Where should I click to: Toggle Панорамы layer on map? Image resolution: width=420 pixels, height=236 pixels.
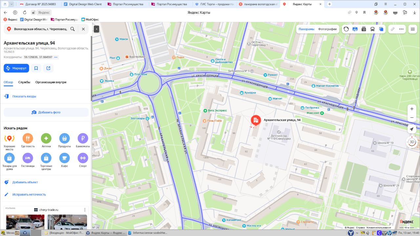[x=306, y=29]
